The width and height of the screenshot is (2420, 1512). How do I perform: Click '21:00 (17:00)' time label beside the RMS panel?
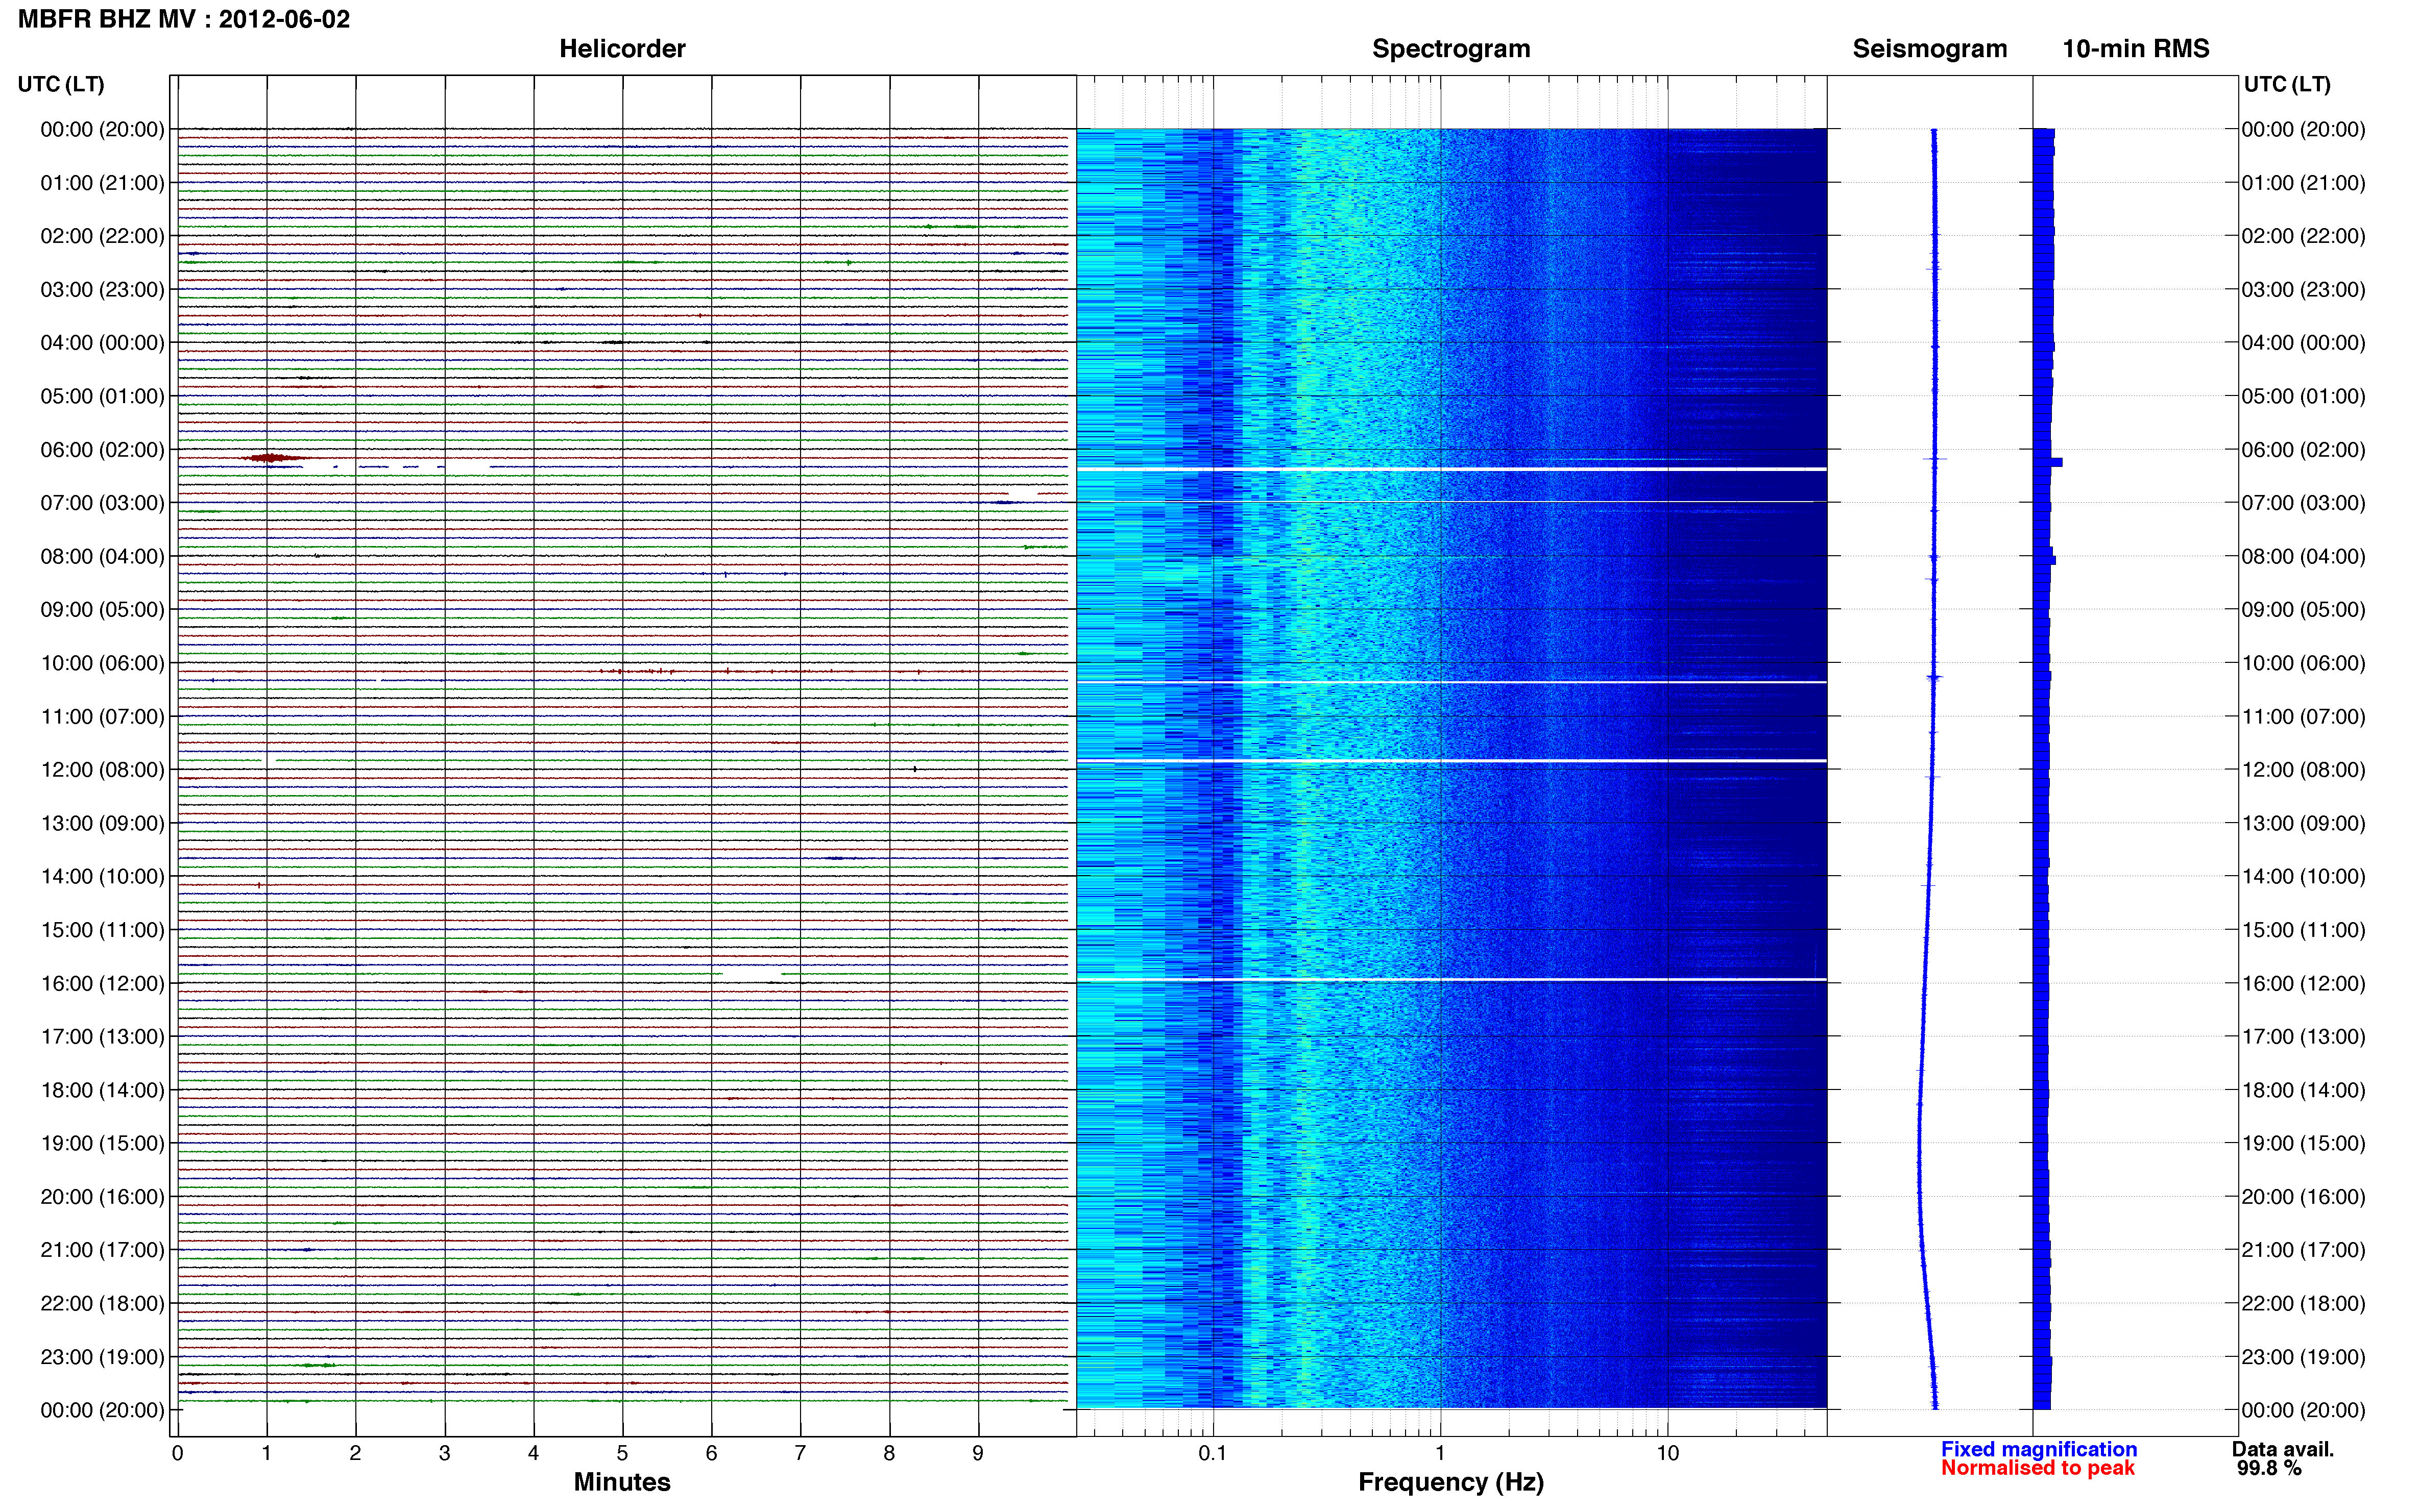point(2303,1250)
